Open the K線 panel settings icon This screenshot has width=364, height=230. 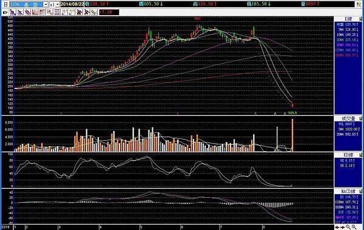click(x=360, y=19)
